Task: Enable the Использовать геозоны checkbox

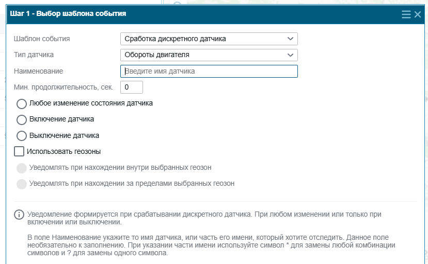Action: (19, 151)
